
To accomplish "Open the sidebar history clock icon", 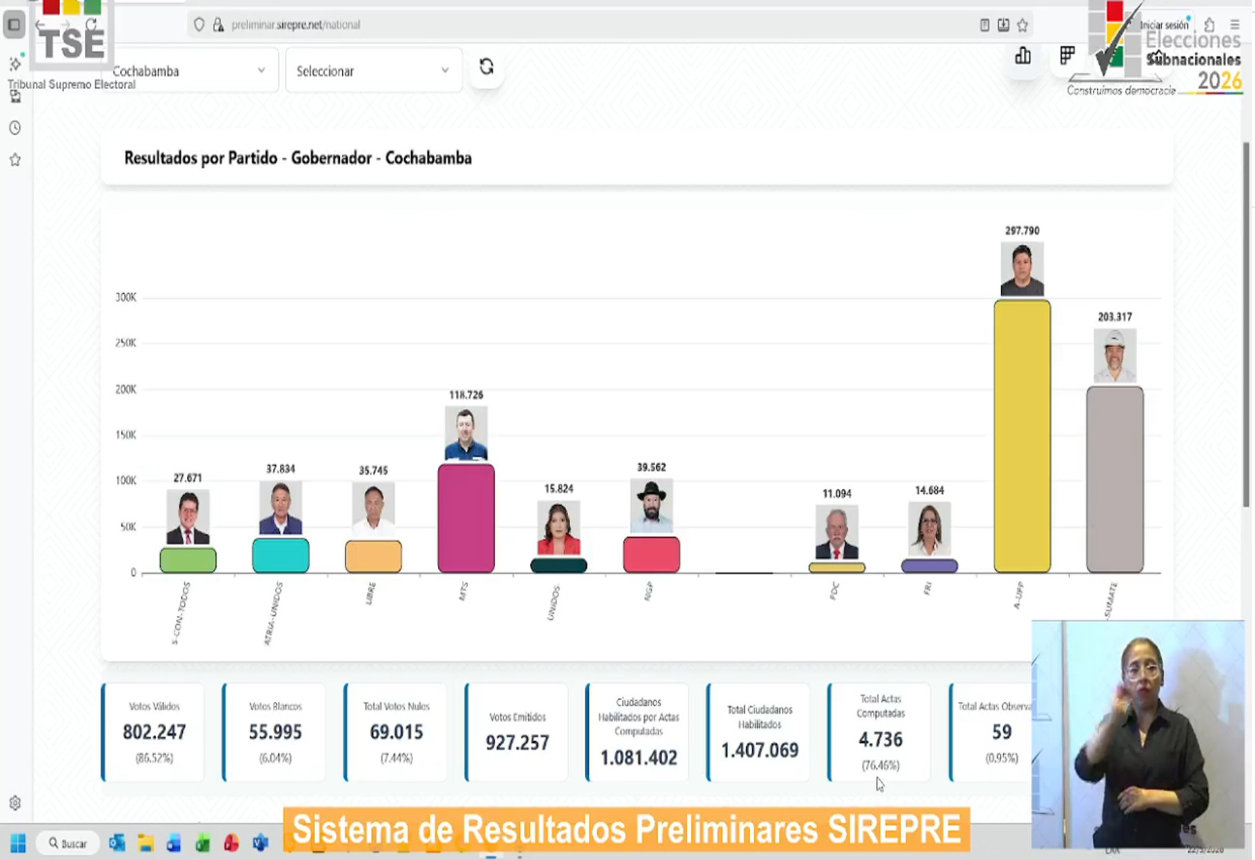I will (x=14, y=128).
